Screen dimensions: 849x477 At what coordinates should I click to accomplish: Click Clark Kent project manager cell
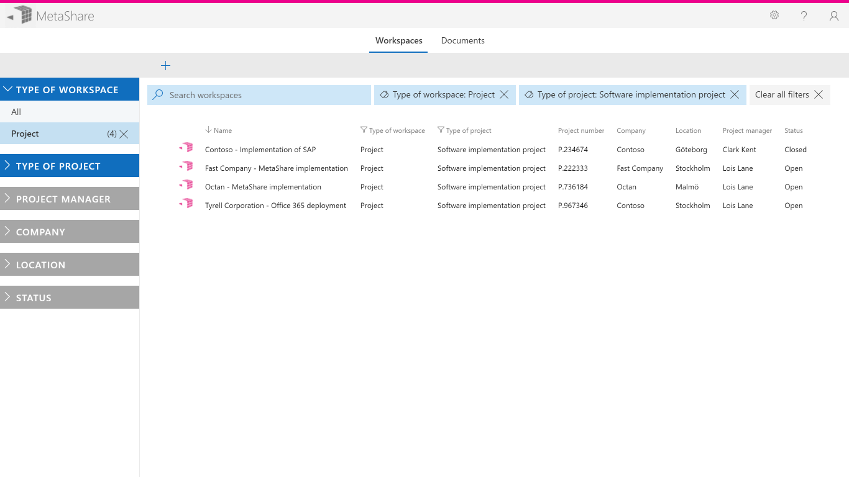740,150
